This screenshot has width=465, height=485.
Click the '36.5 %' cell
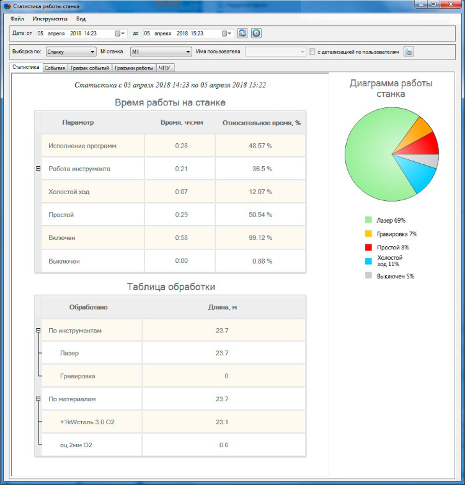point(260,169)
